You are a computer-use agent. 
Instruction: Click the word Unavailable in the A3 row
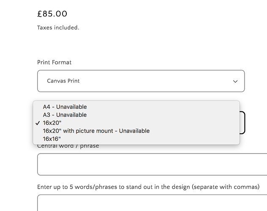[72, 115]
